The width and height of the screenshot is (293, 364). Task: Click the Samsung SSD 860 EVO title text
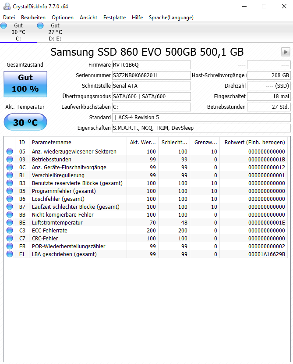147,52
